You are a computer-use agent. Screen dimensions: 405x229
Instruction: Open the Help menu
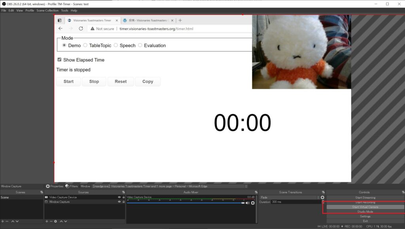click(x=74, y=11)
